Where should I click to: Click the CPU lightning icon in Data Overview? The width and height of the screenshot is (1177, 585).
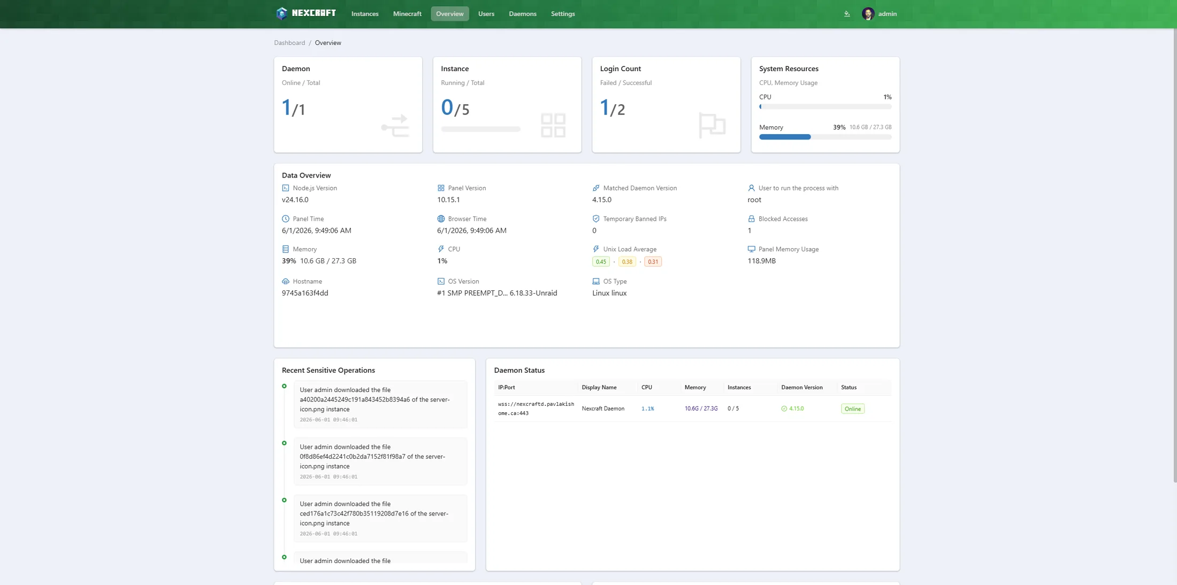click(441, 249)
